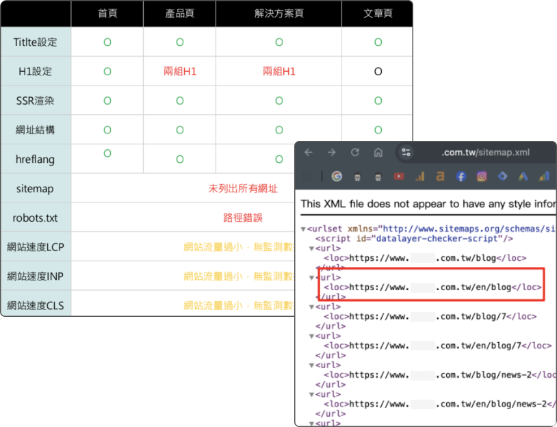Open the apps grid bookmark icon
The width and height of the screenshot is (557, 427).
307,176
